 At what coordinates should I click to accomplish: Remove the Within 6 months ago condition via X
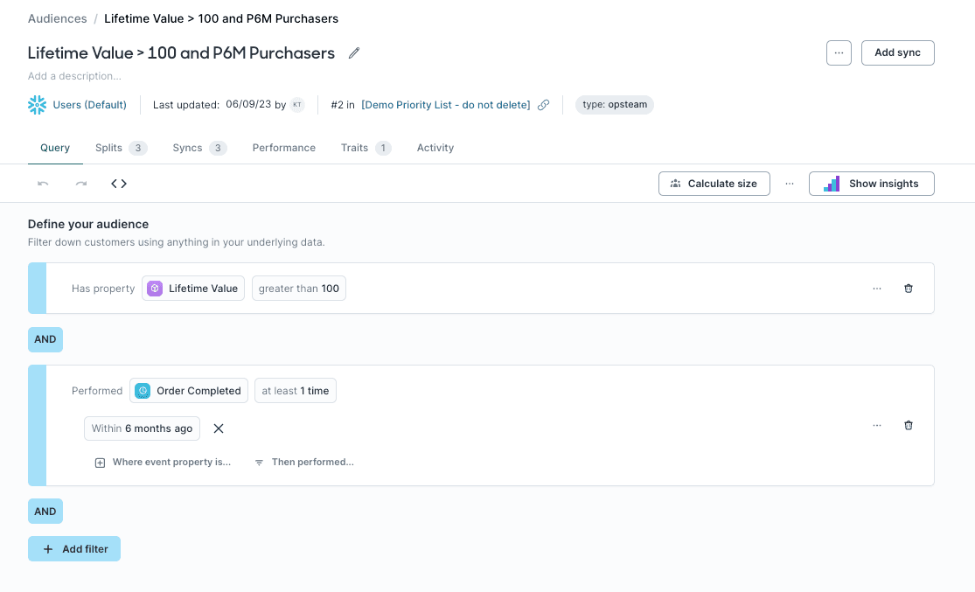coord(219,428)
